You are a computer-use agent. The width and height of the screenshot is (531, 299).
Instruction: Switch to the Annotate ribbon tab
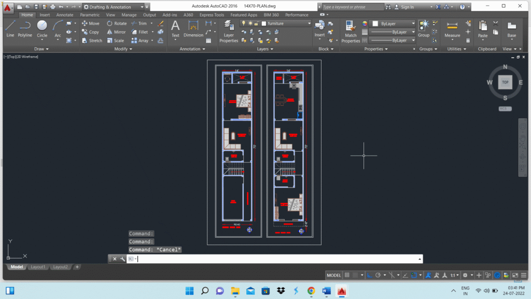click(x=65, y=15)
